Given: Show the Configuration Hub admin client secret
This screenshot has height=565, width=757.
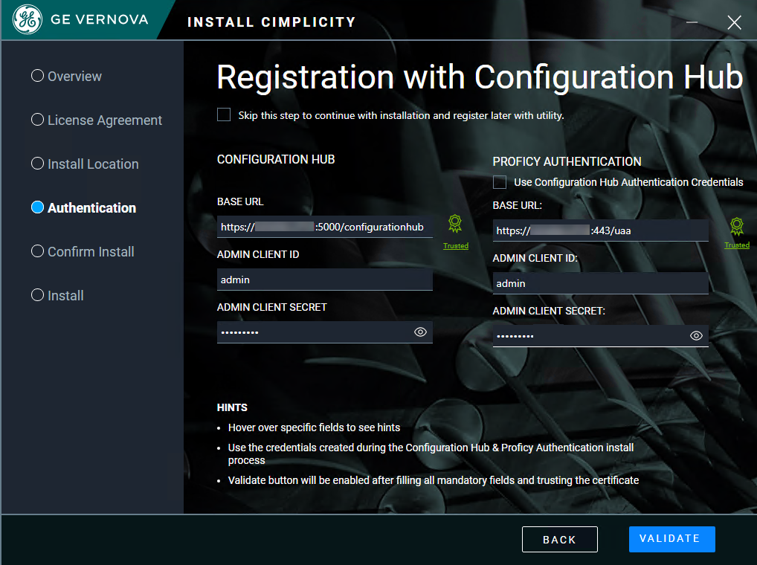Looking at the screenshot, I should pos(420,332).
